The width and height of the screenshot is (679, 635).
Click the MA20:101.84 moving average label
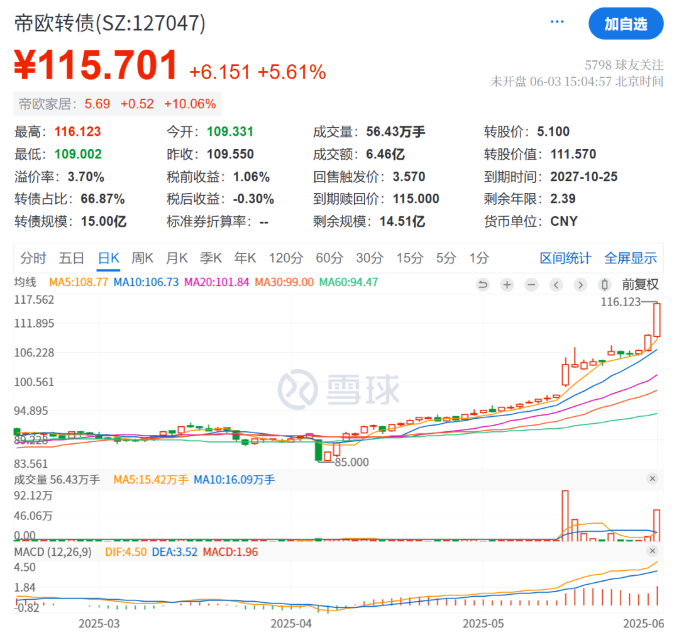[216, 282]
